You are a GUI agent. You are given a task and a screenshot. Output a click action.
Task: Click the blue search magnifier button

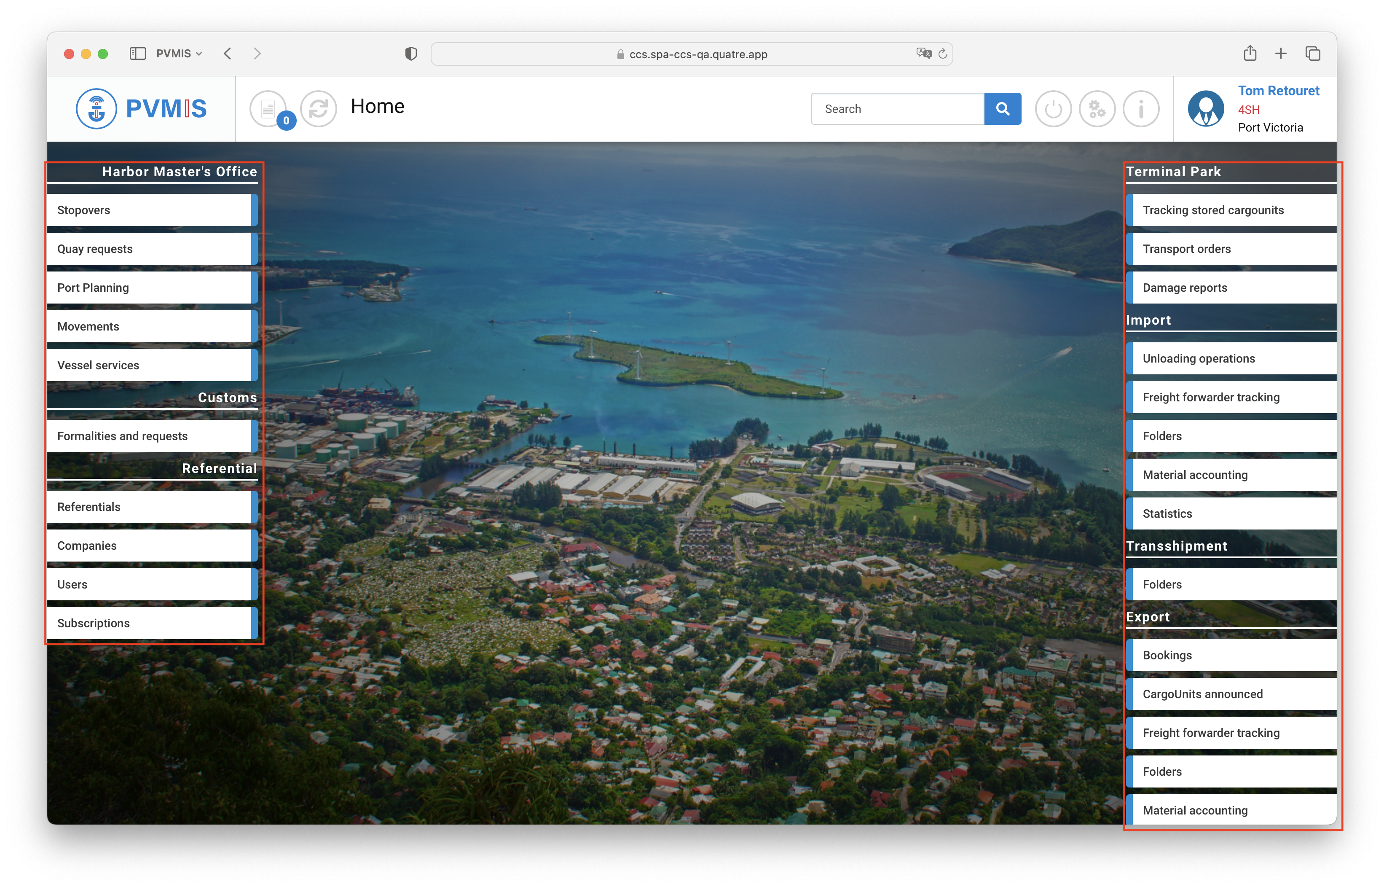point(1002,108)
